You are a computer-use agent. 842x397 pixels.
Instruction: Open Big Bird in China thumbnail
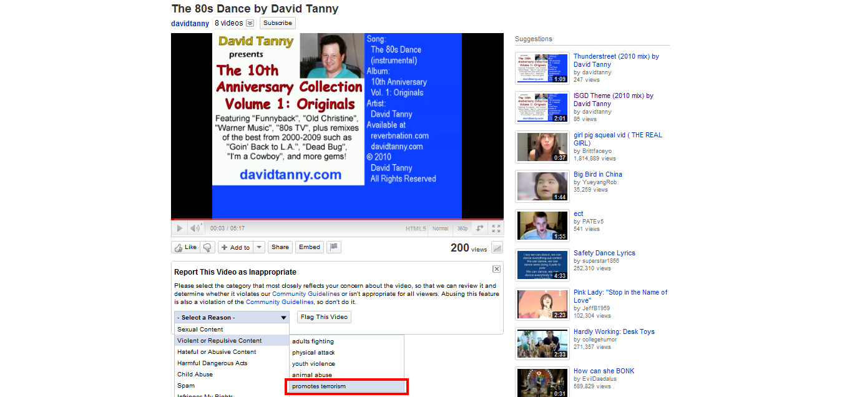tap(542, 186)
